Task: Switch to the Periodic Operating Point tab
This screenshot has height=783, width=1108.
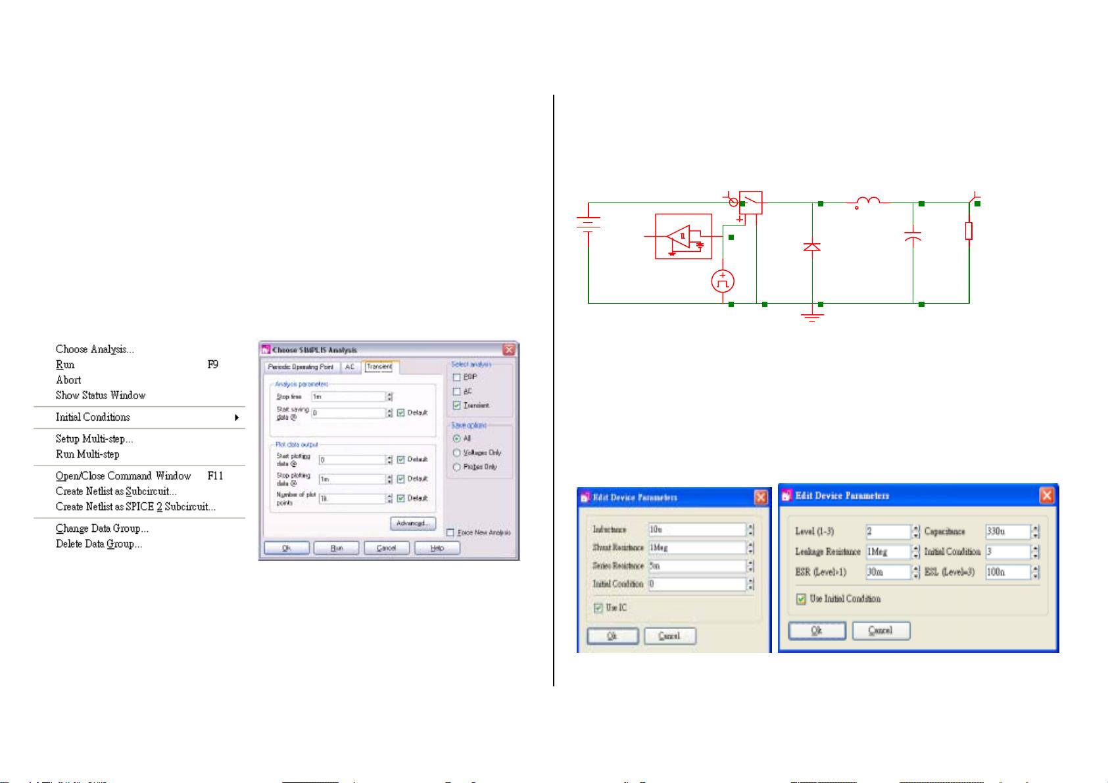Action: (301, 367)
